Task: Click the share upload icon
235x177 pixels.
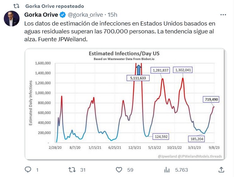Action: tap(221, 170)
